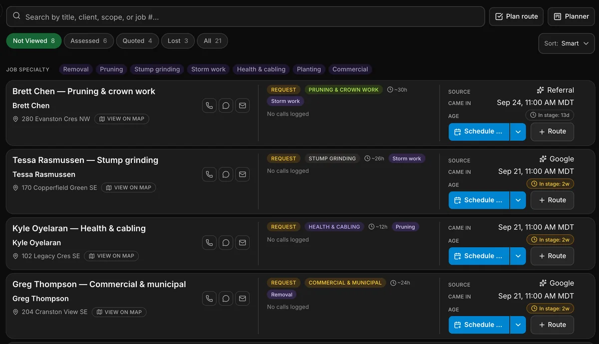Email Brett Chen using envelope icon
Viewport: 599px width, 344px height.
[x=243, y=106]
